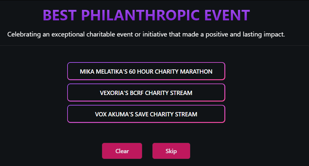This screenshot has width=309, height=166.
Task: Select Vexoria's BCRF Charity Stream option
Action: click(146, 93)
